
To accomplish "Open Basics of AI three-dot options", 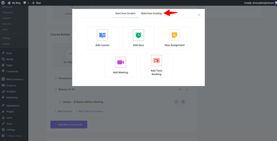I will tap(180, 89).
